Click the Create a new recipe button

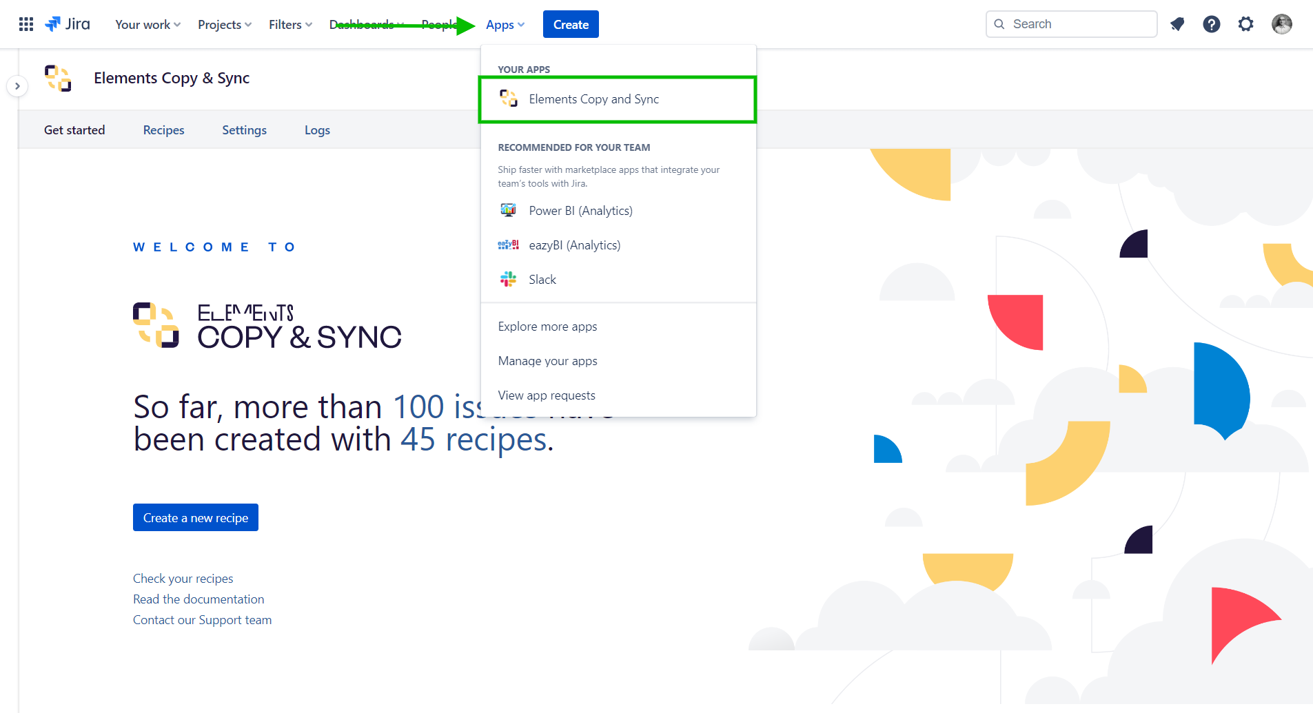pyautogui.click(x=195, y=517)
